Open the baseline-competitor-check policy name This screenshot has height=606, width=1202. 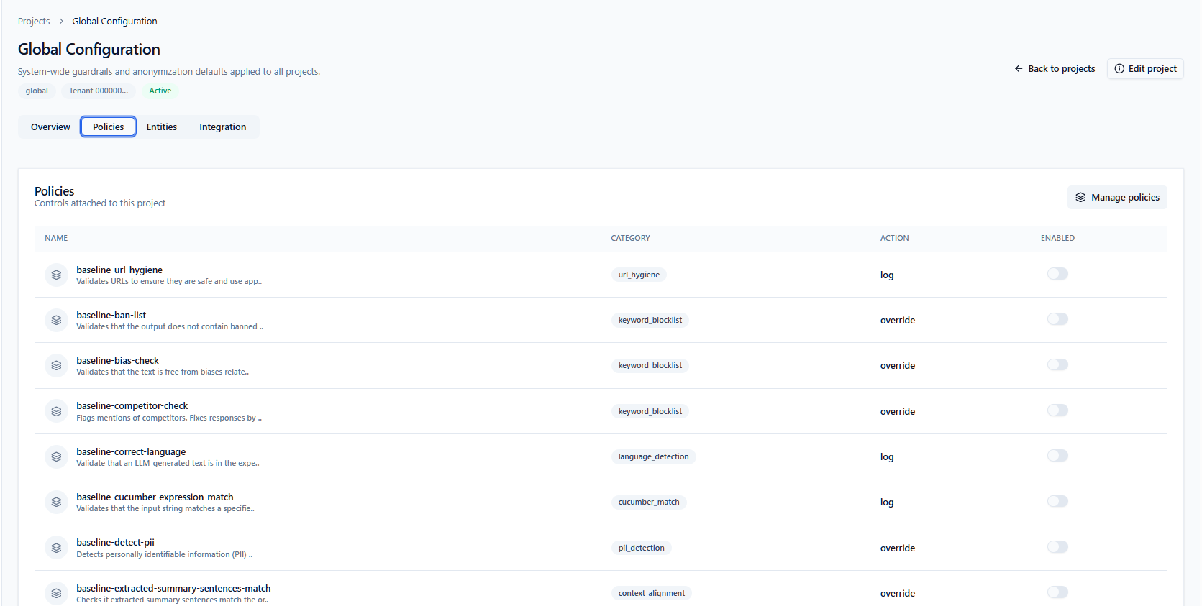[132, 406]
